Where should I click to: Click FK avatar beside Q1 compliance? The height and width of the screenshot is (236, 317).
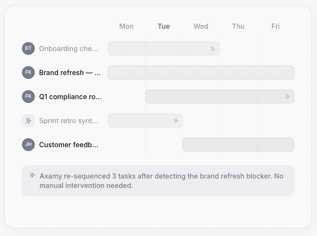(x=28, y=97)
